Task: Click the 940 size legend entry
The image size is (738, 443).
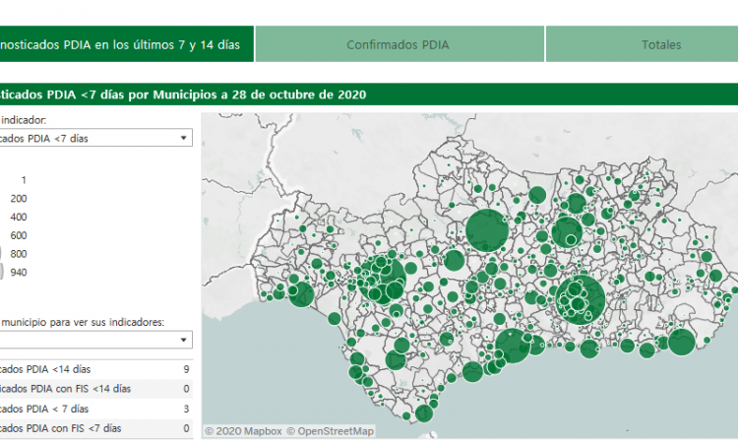Action: coord(18,273)
